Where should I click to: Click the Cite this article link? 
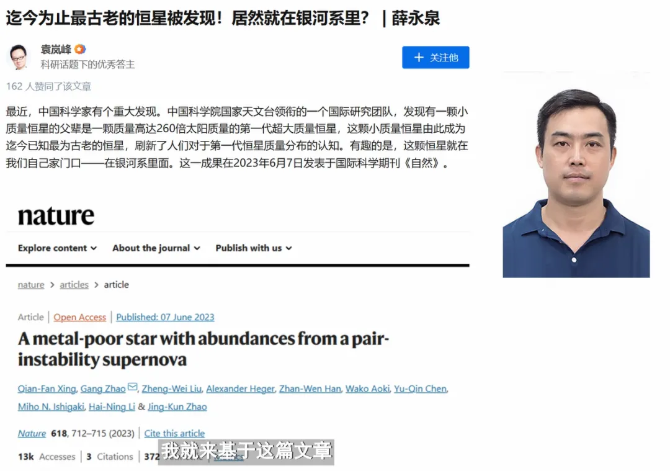(x=174, y=433)
